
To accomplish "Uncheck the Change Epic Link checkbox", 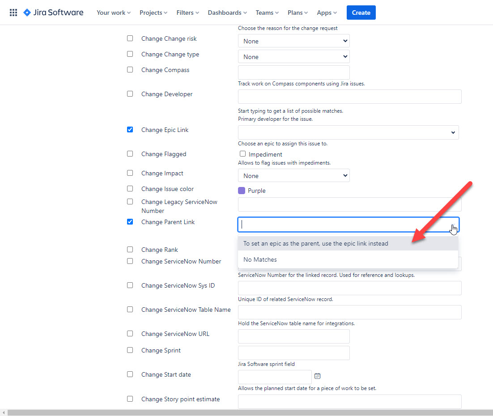I will (130, 129).
